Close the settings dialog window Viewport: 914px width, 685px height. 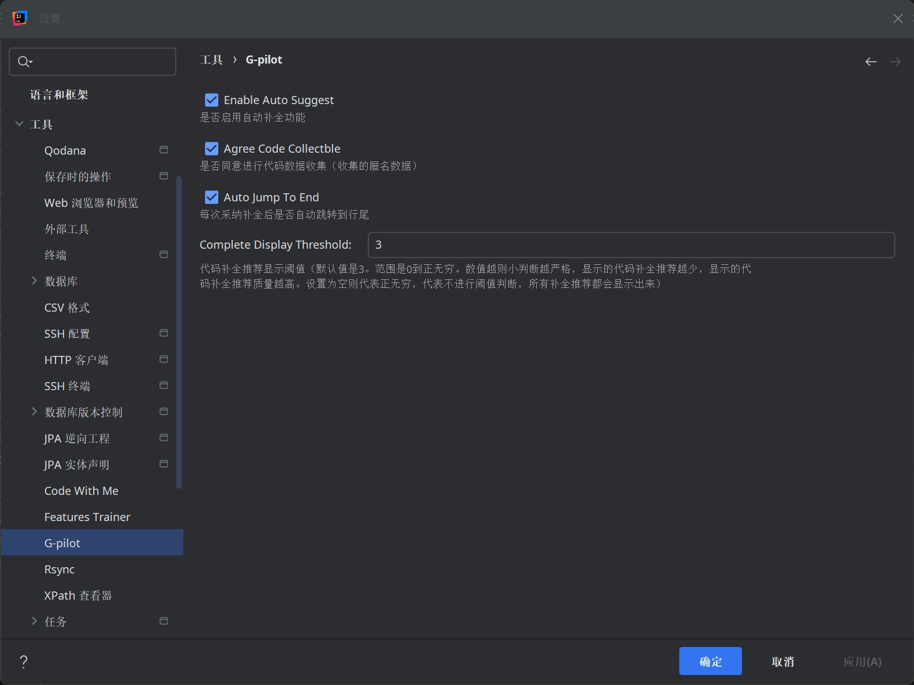898,19
